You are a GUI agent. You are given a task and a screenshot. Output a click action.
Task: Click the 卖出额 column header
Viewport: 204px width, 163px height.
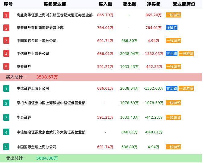pos(129,4)
